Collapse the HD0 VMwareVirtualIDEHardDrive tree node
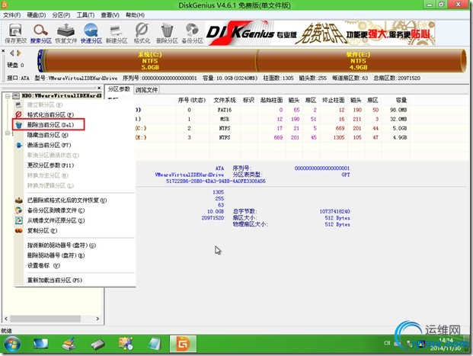Screen dimensions: 473x356 click(x=8, y=96)
